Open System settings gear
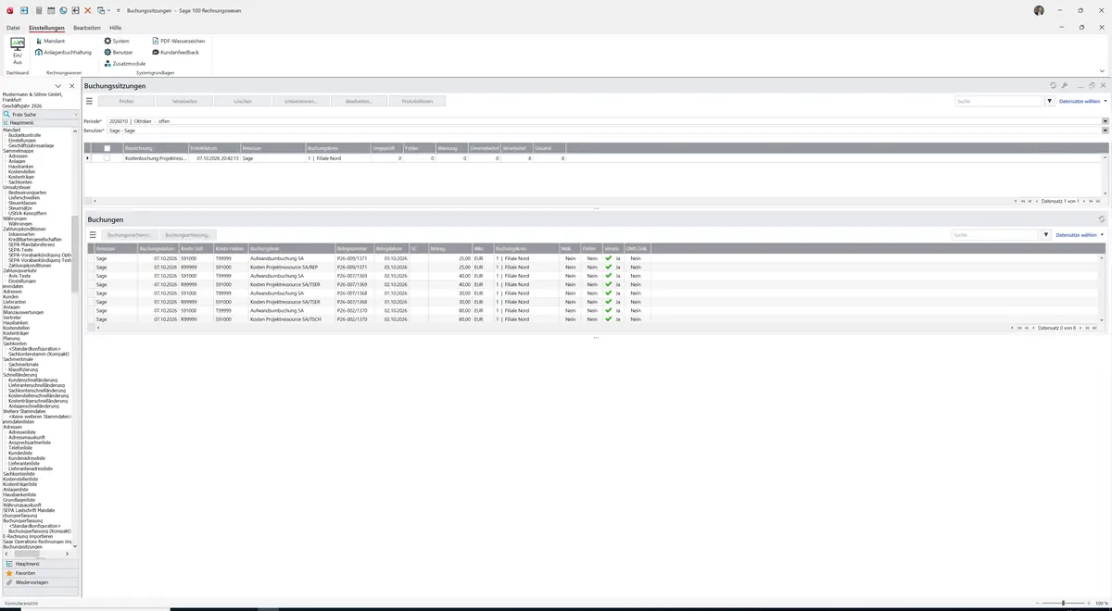Image resolution: width=1112 pixels, height=611 pixels. (117, 41)
